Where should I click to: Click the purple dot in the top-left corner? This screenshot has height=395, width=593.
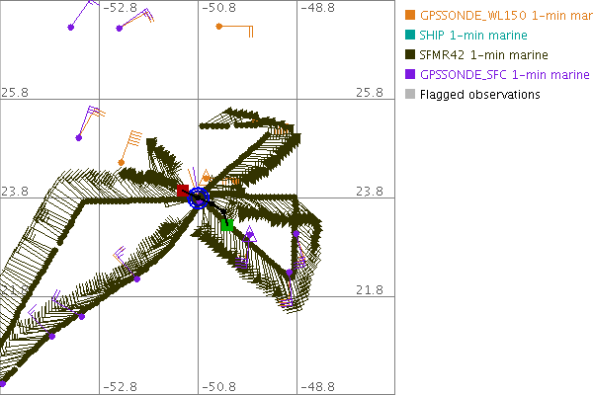tap(70, 28)
